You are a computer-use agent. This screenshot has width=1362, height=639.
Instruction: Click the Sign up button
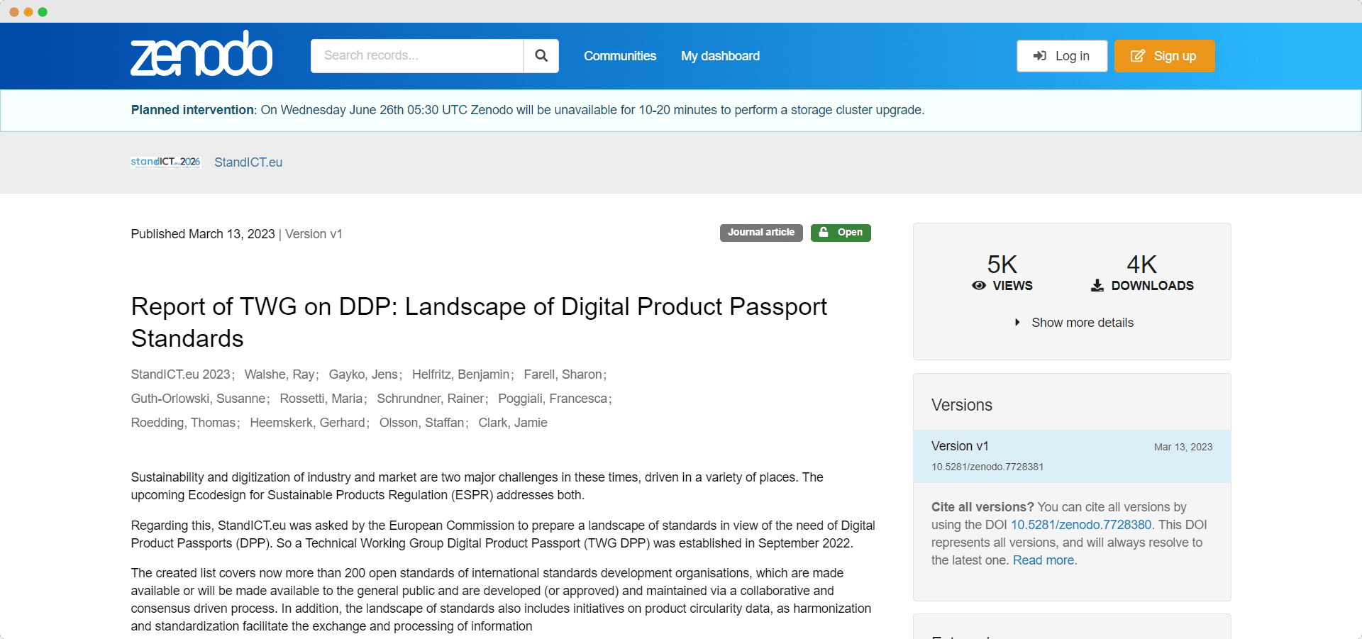pos(1165,56)
